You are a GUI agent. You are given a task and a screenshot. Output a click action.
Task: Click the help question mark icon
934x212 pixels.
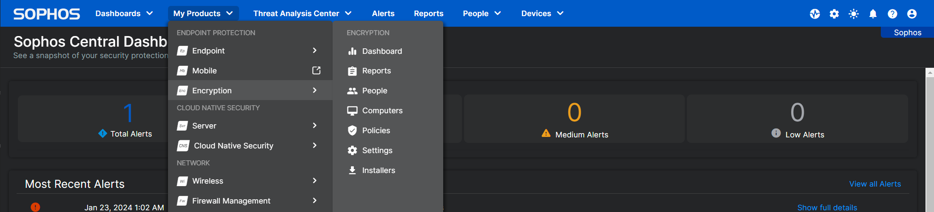tap(892, 14)
